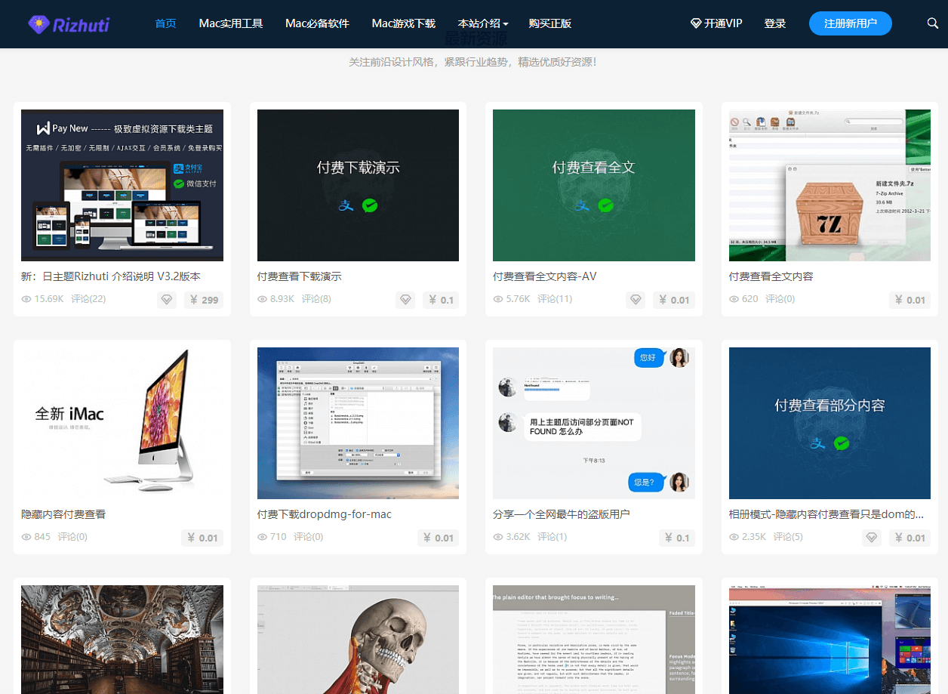The image size is (948, 694).
Task: Click the ¥0.01 price on 付费查看全文内容-AV card
Action: tap(674, 300)
